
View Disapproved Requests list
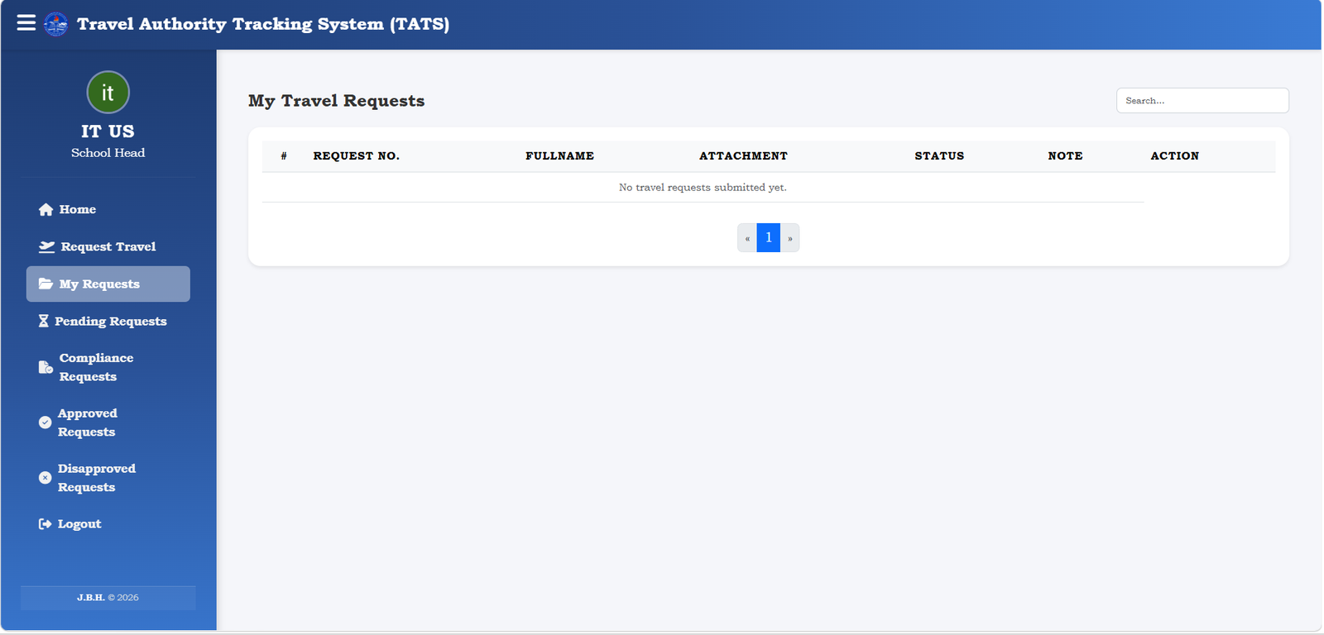click(x=108, y=478)
